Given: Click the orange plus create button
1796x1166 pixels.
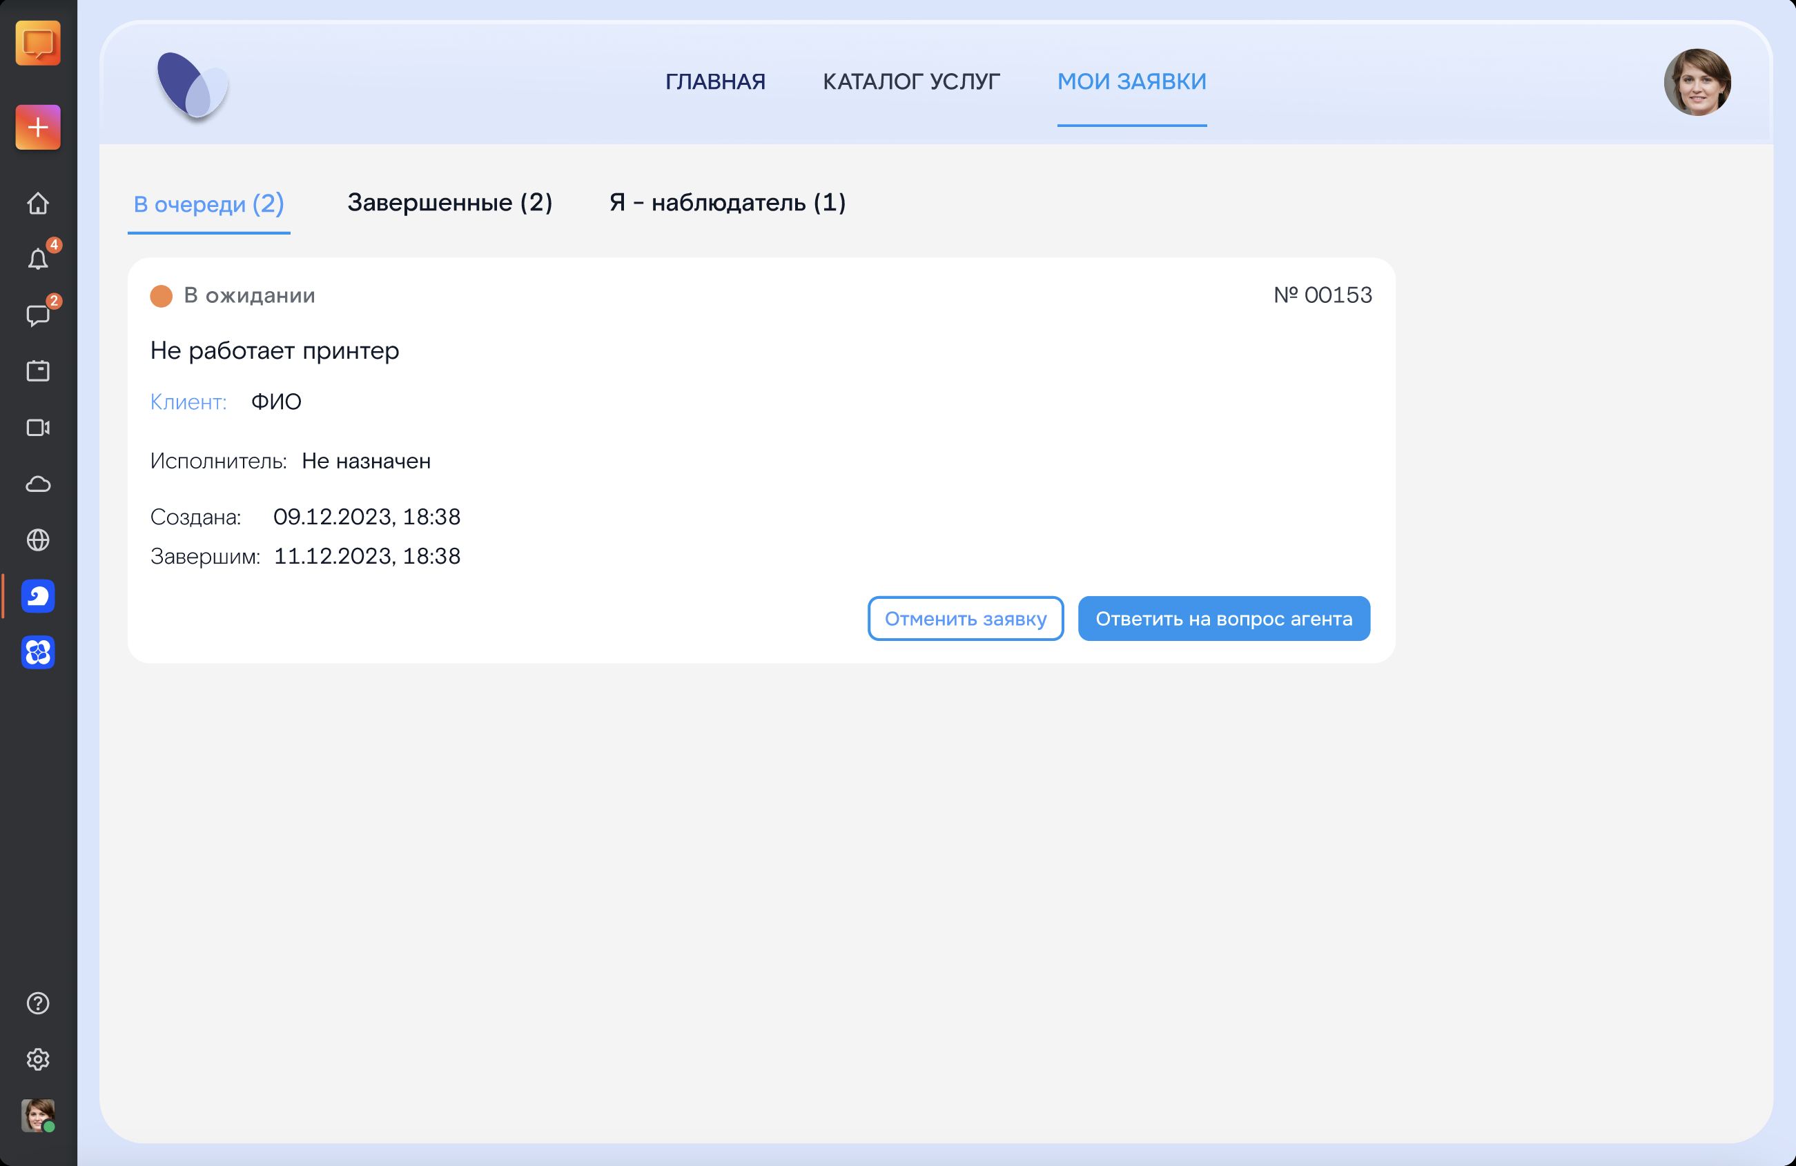Looking at the screenshot, I should pos(38,127).
